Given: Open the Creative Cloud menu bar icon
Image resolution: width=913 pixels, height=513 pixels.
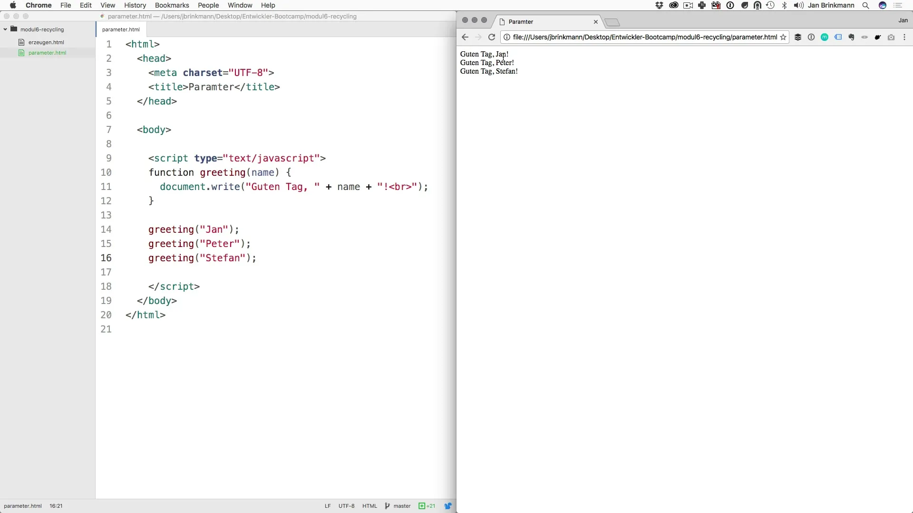Looking at the screenshot, I should click(x=673, y=5).
